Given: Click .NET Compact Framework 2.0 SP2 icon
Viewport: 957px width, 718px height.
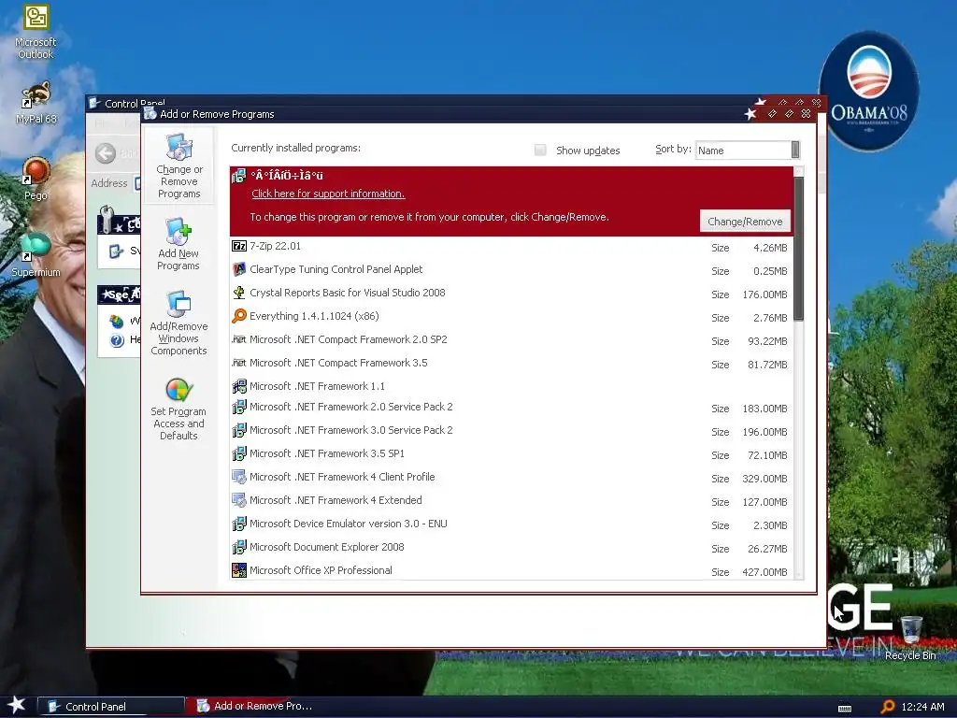Looking at the screenshot, I should tap(239, 339).
